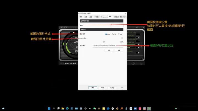The width and height of the screenshot is (198, 111).
Task: Open the 监控 tab
Action: click(91, 17)
